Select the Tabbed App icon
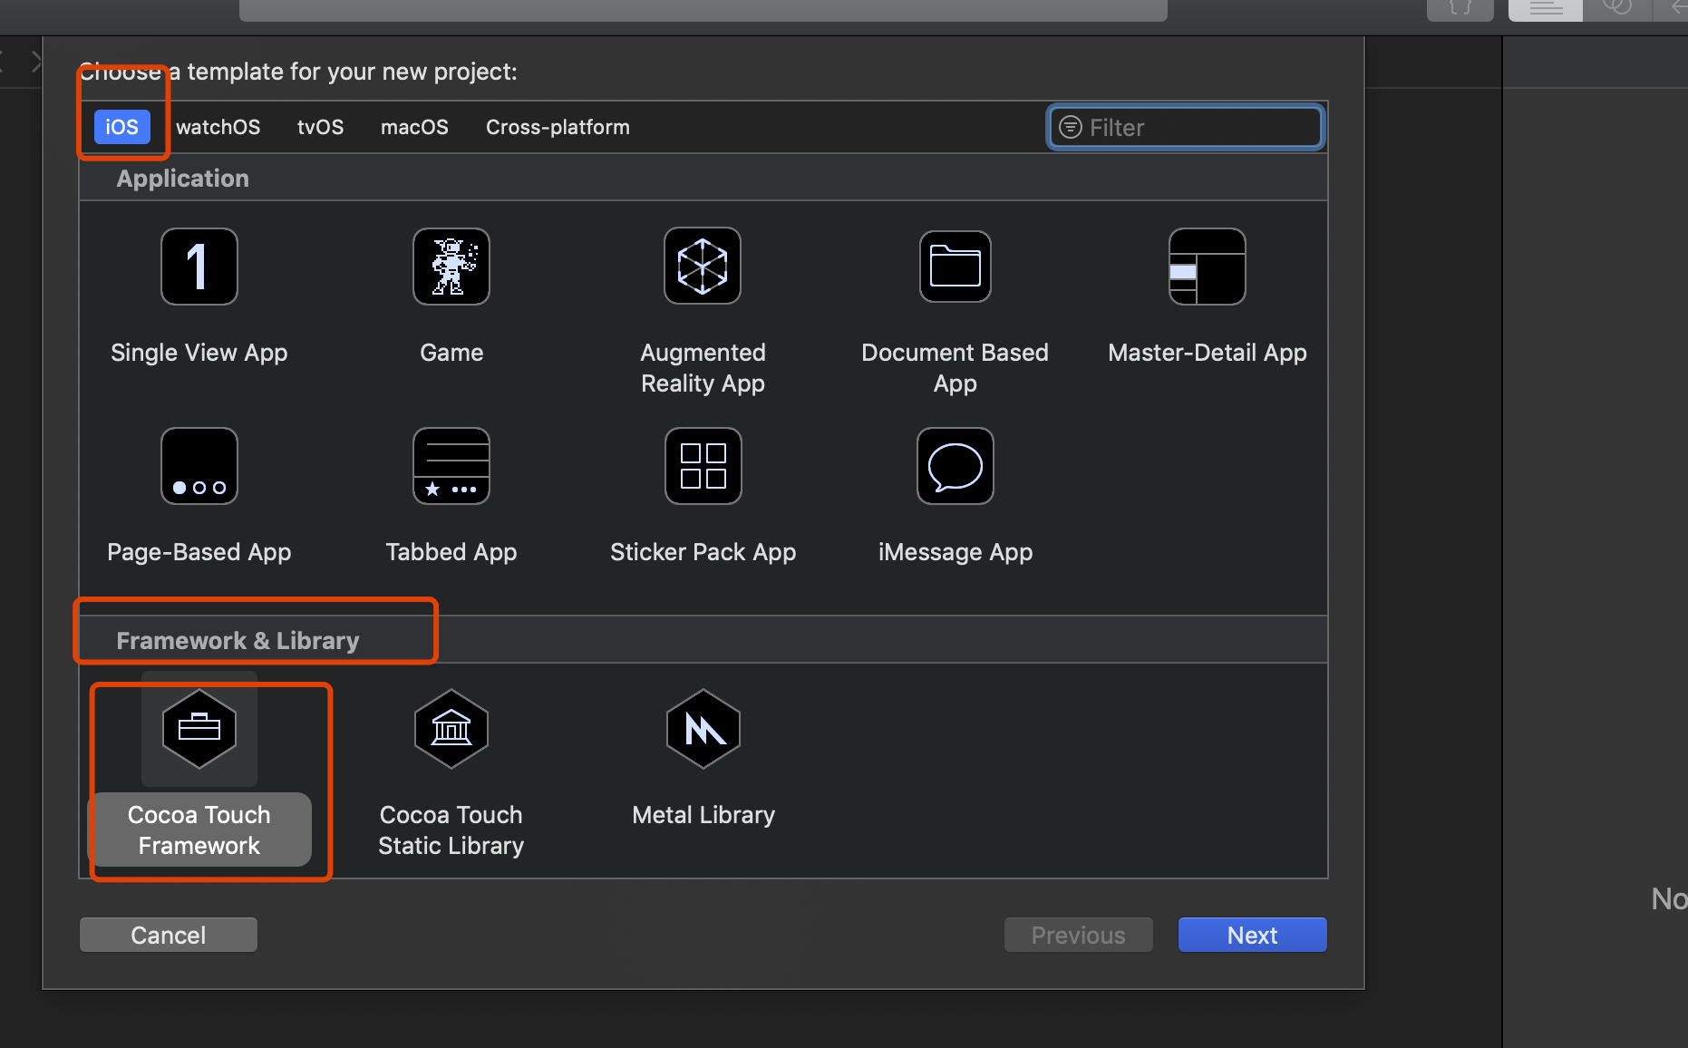 point(451,466)
